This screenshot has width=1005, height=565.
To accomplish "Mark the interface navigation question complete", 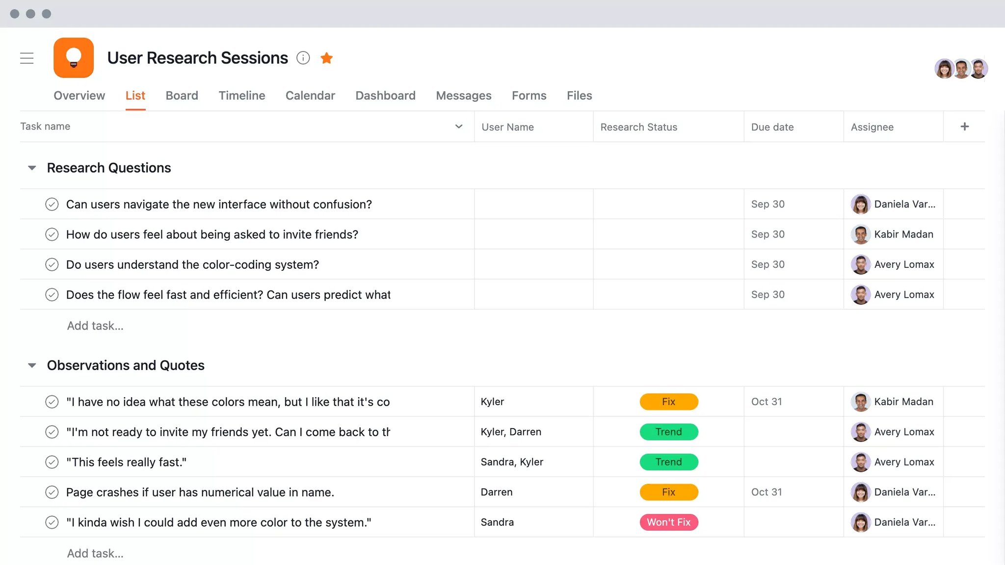I will point(52,204).
